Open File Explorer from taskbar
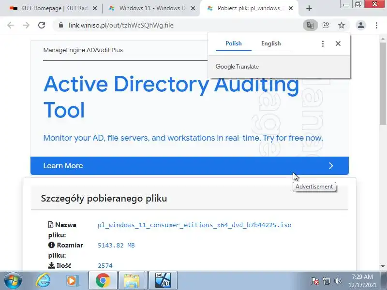 pyautogui.click(x=132, y=281)
